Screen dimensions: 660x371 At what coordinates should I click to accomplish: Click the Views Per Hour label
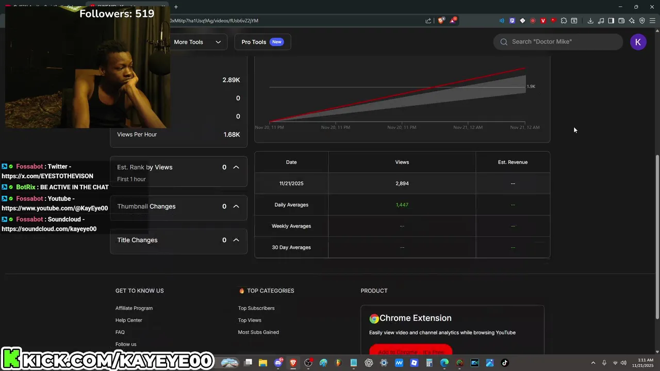coord(137,134)
